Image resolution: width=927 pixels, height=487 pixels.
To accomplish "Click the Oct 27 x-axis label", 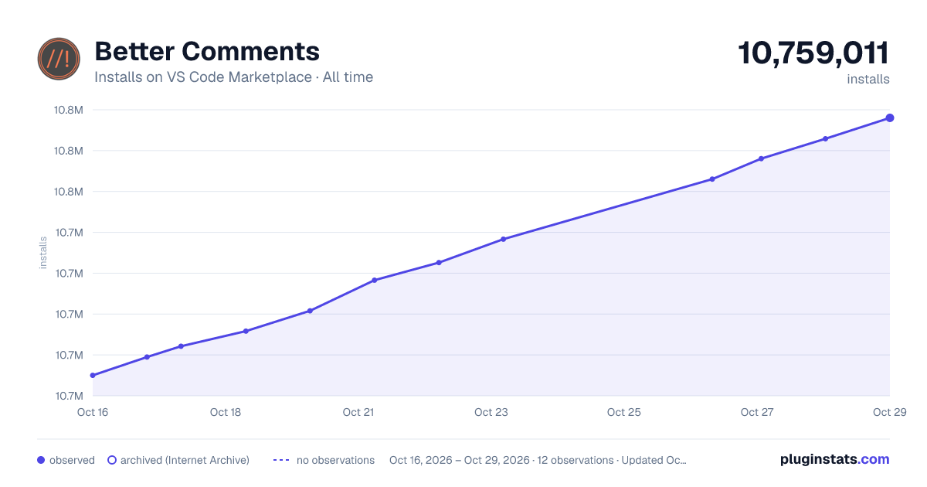I will pos(757,412).
